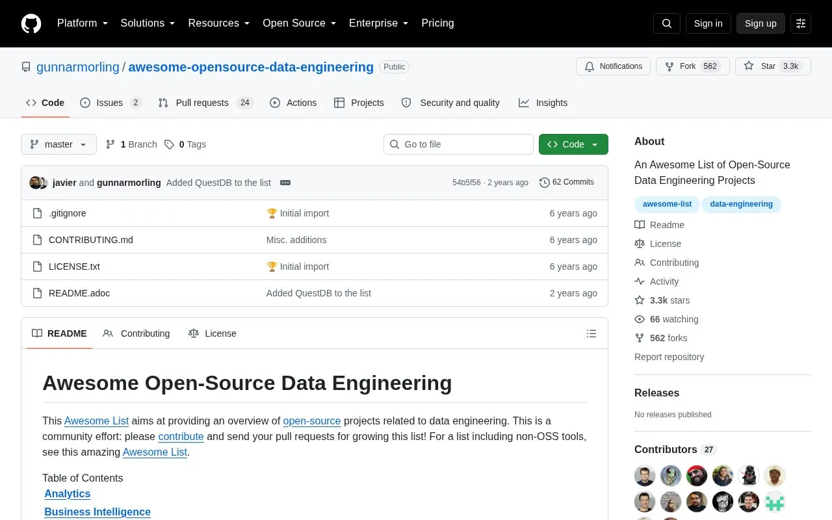Open awesome-opensource-data-engineering repo link
The height and width of the screenshot is (520, 832).
point(251,67)
